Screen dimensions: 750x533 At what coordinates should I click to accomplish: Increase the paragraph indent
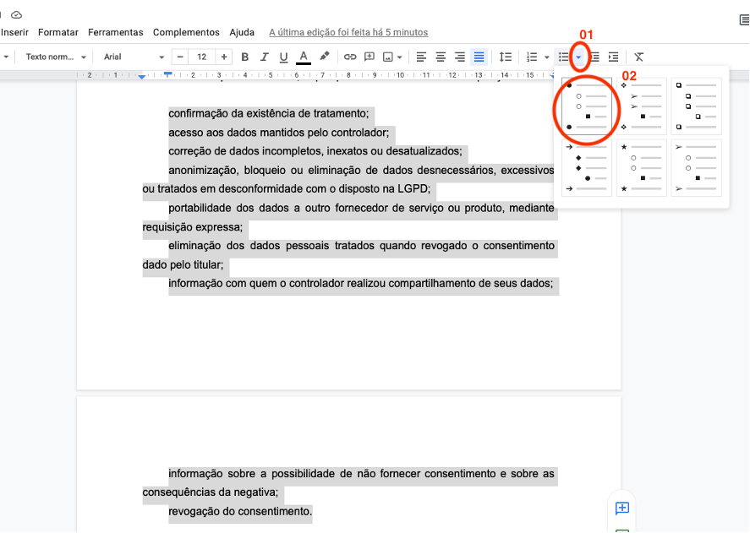(613, 57)
